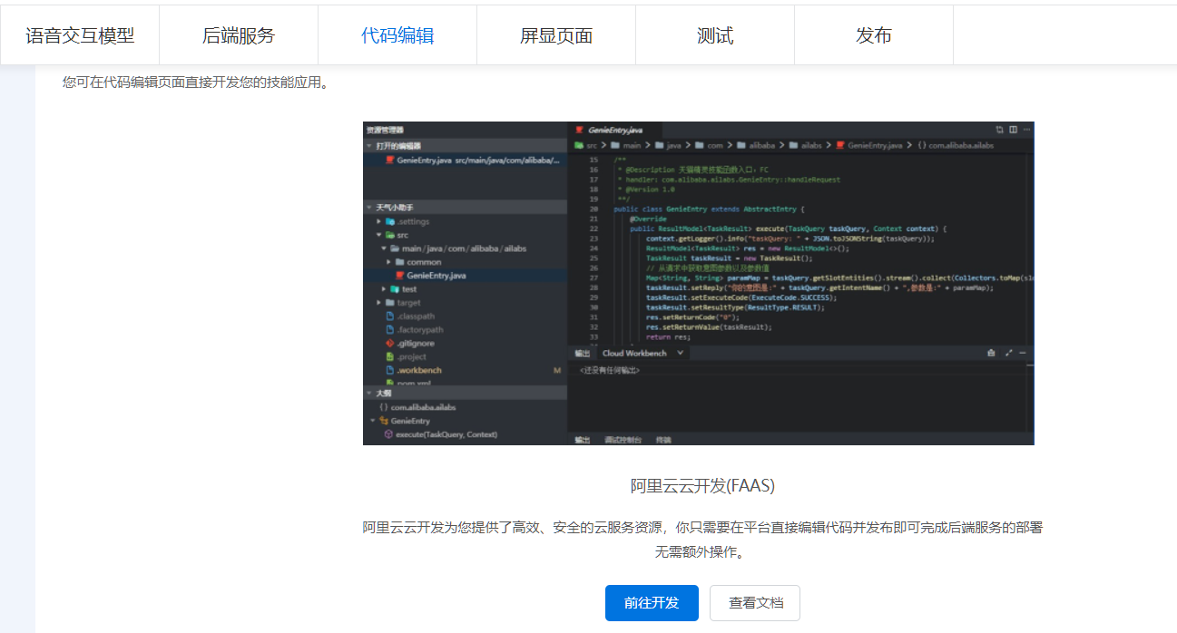This screenshot has width=1177, height=633.
Task: Switch to the 后端服务 tab
Action: pos(239,35)
